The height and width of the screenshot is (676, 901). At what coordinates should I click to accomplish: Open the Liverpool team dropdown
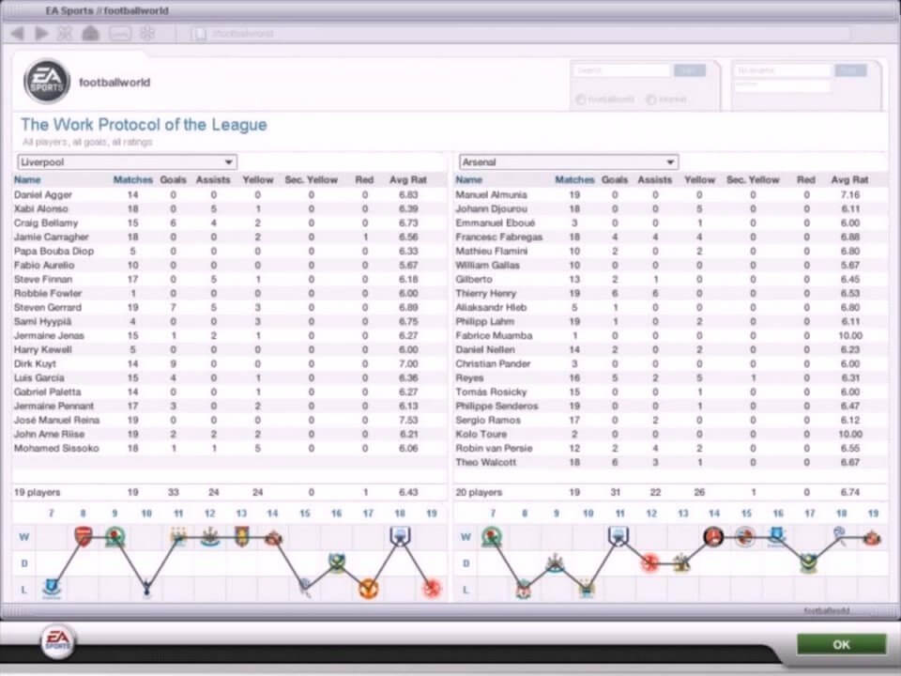tap(127, 162)
